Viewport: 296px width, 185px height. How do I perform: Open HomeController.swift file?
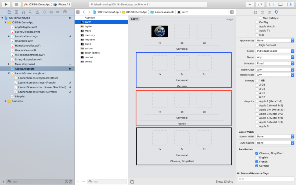(27, 45)
